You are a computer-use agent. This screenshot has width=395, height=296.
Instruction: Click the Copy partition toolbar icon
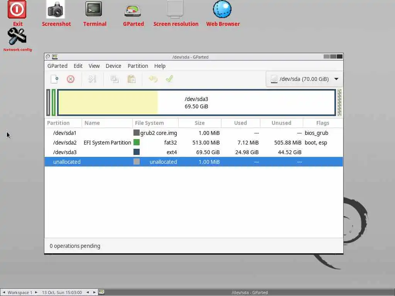pos(114,79)
